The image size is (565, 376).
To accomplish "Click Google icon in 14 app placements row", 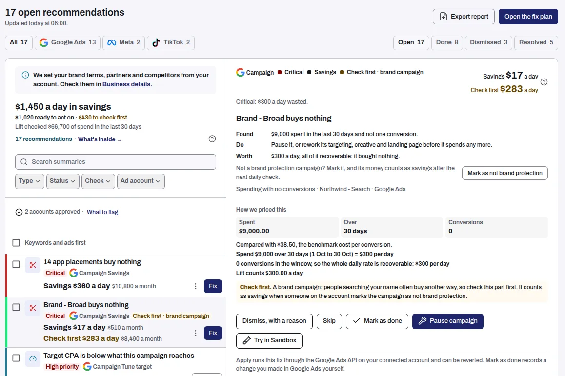I will [74, 273].
